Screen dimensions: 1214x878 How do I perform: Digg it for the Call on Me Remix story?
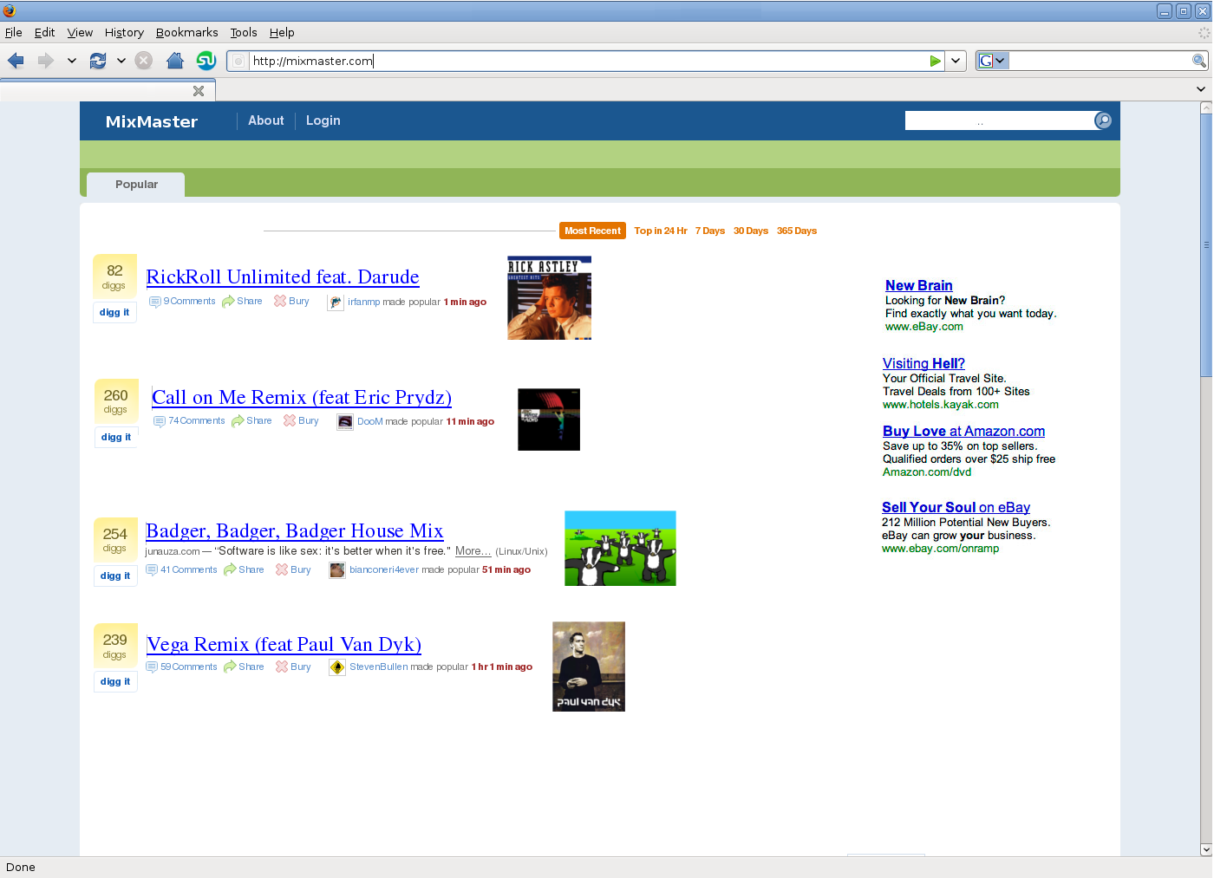pos(115,437)
